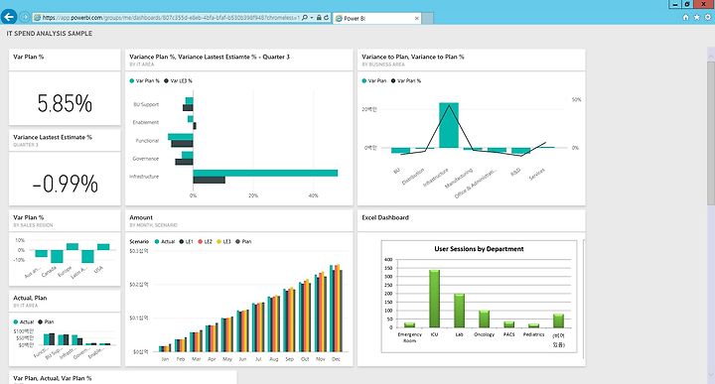
Task: Click the Var Plan % by sales region title
Action: 28,217
